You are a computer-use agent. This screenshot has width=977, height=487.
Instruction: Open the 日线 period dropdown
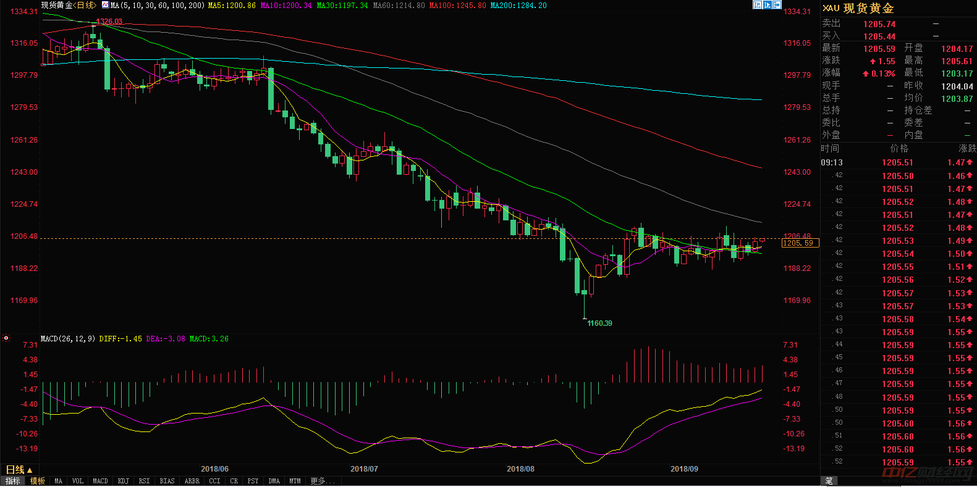[19, 470]
